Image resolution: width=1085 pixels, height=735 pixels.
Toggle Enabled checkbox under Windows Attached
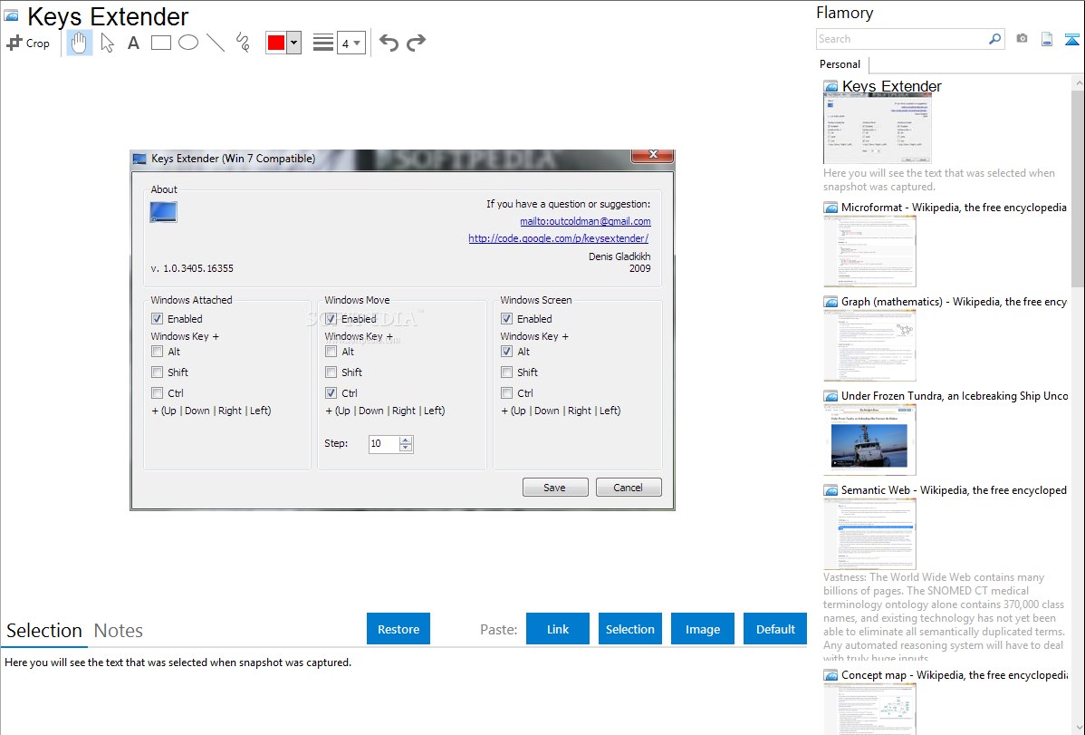(158, 319)
